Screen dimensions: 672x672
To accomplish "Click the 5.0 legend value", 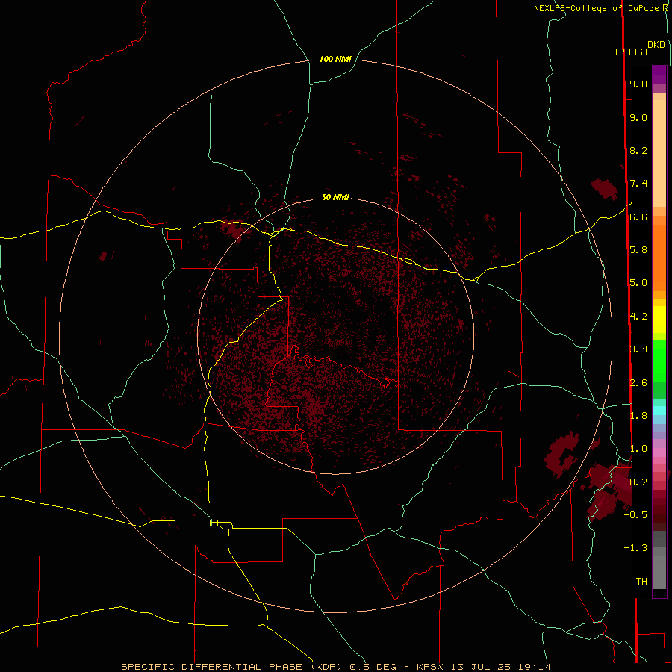I will (x=638, y=283).
